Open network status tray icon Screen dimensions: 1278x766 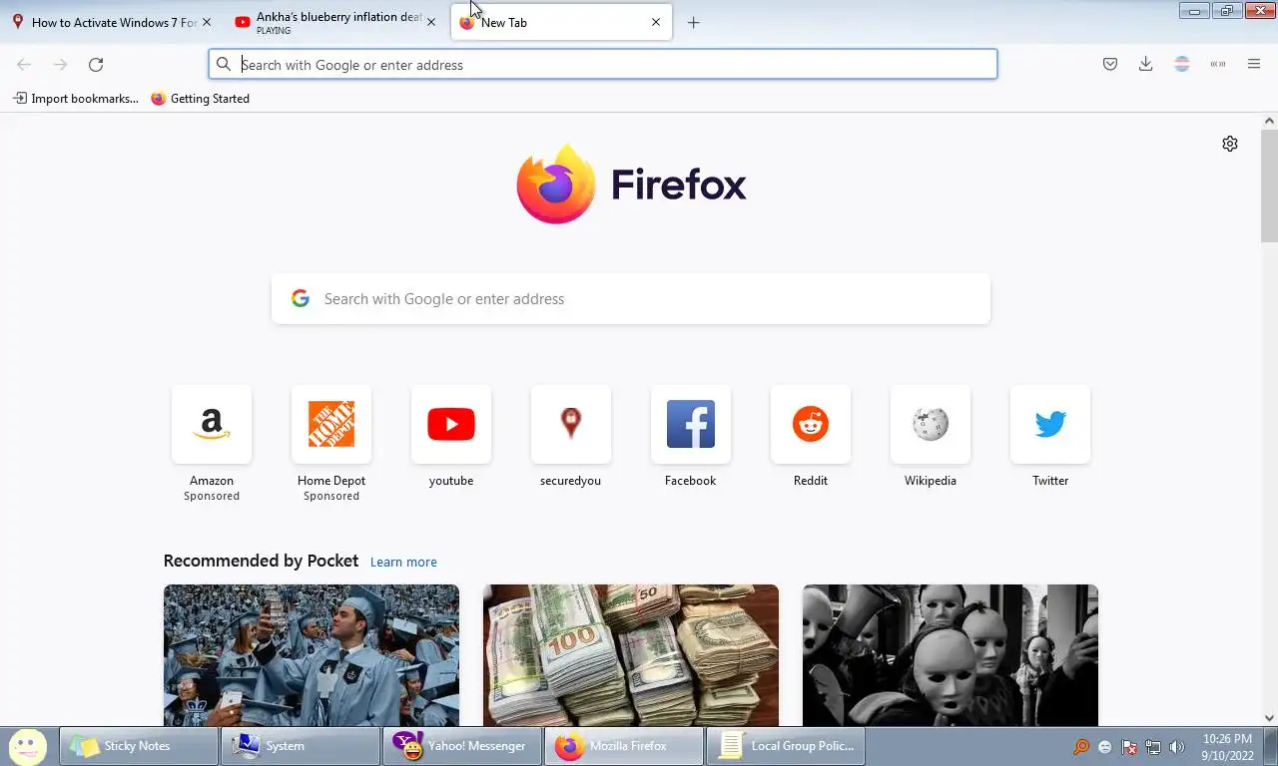[x=1153, y=746]
